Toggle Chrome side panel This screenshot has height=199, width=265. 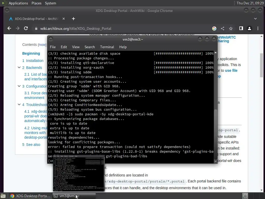pyautogui.click(x=241, y=29)
